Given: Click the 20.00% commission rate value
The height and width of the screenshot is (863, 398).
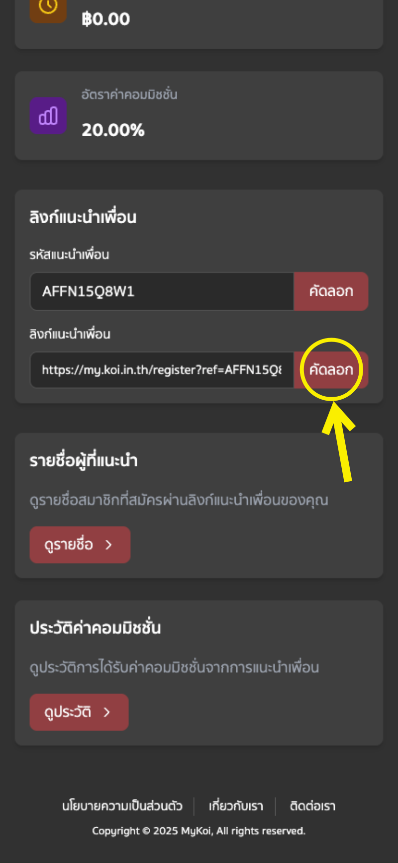Looking at the screenshot, I should click(113, 130).
